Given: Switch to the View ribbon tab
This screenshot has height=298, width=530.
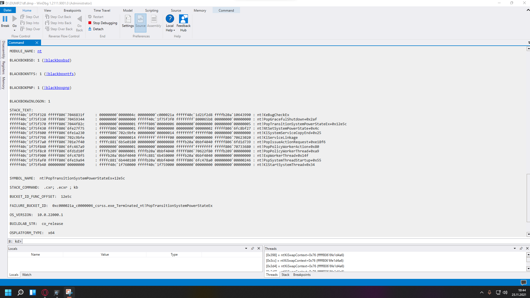Looking at the screenshot, I should [x=48, y=11].
